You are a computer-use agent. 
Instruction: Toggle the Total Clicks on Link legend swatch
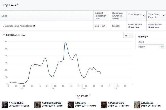point(4,35)
